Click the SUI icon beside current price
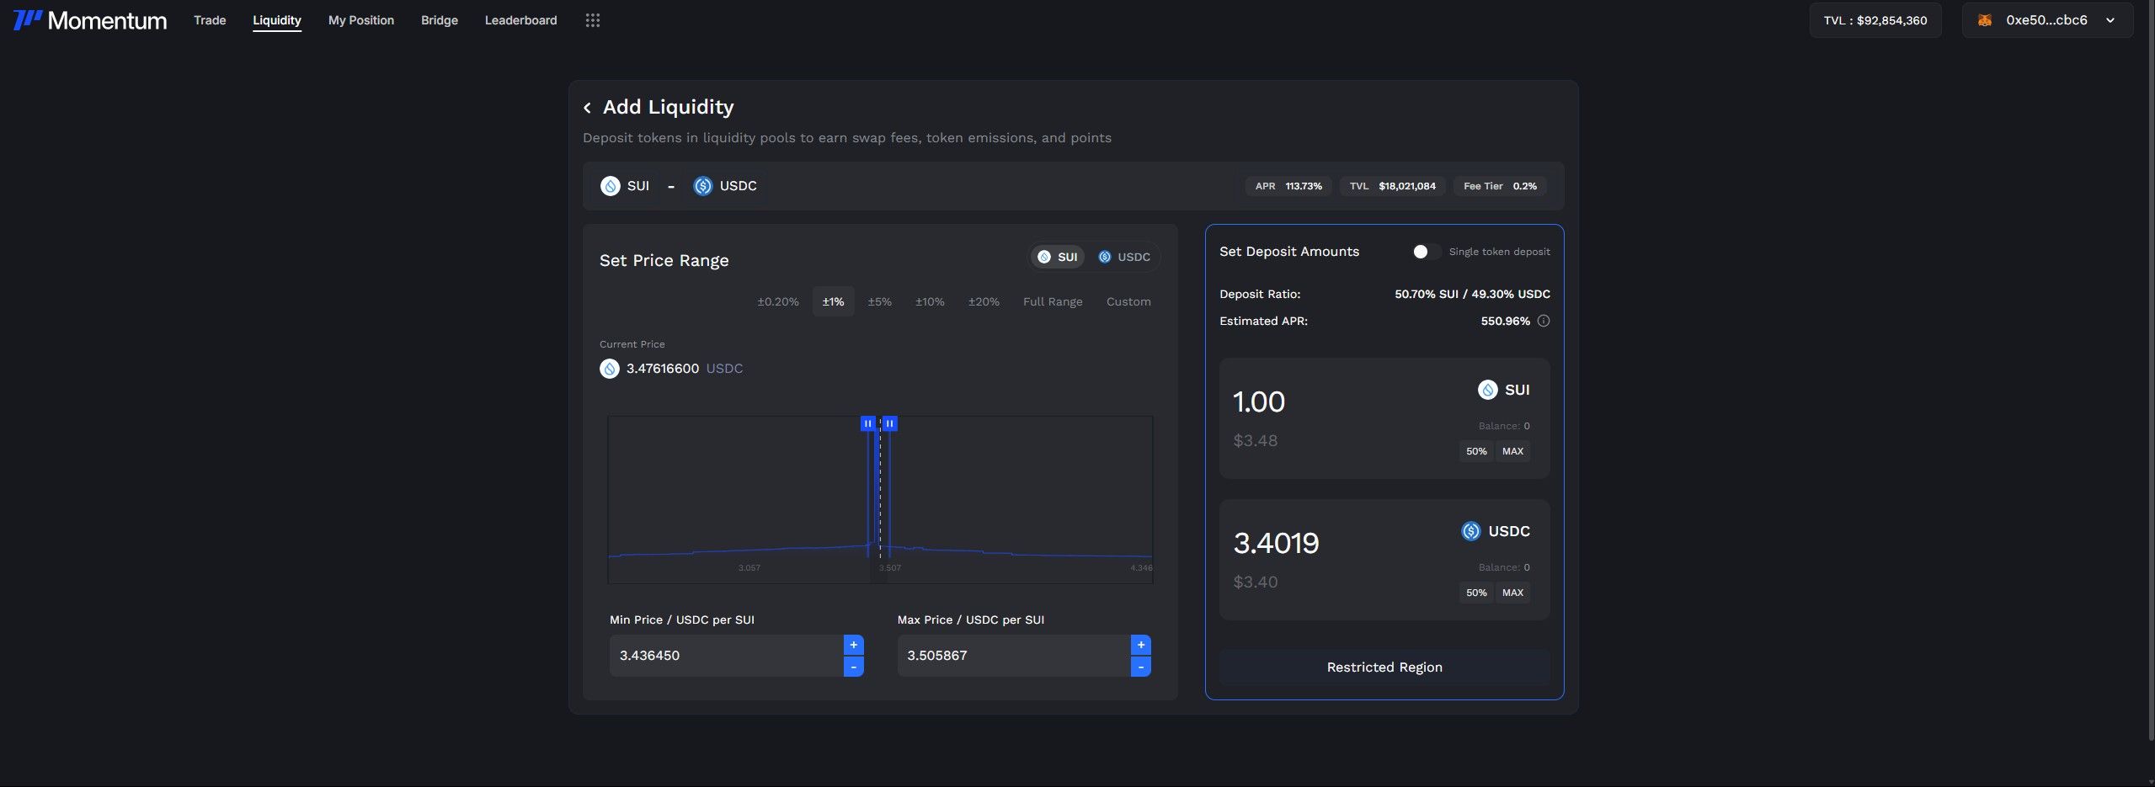The width and height of the screenshot is (2155, 787). pos(609,369)
